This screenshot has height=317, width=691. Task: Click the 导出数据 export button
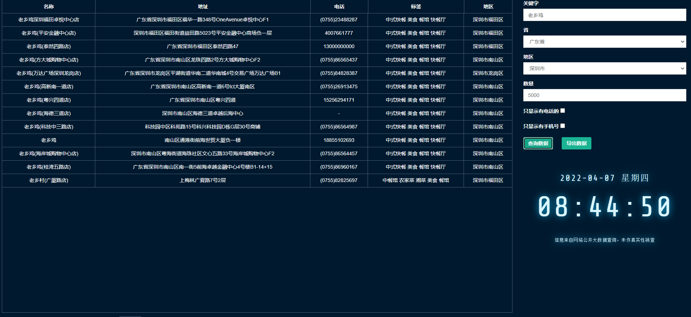[576, 143]
